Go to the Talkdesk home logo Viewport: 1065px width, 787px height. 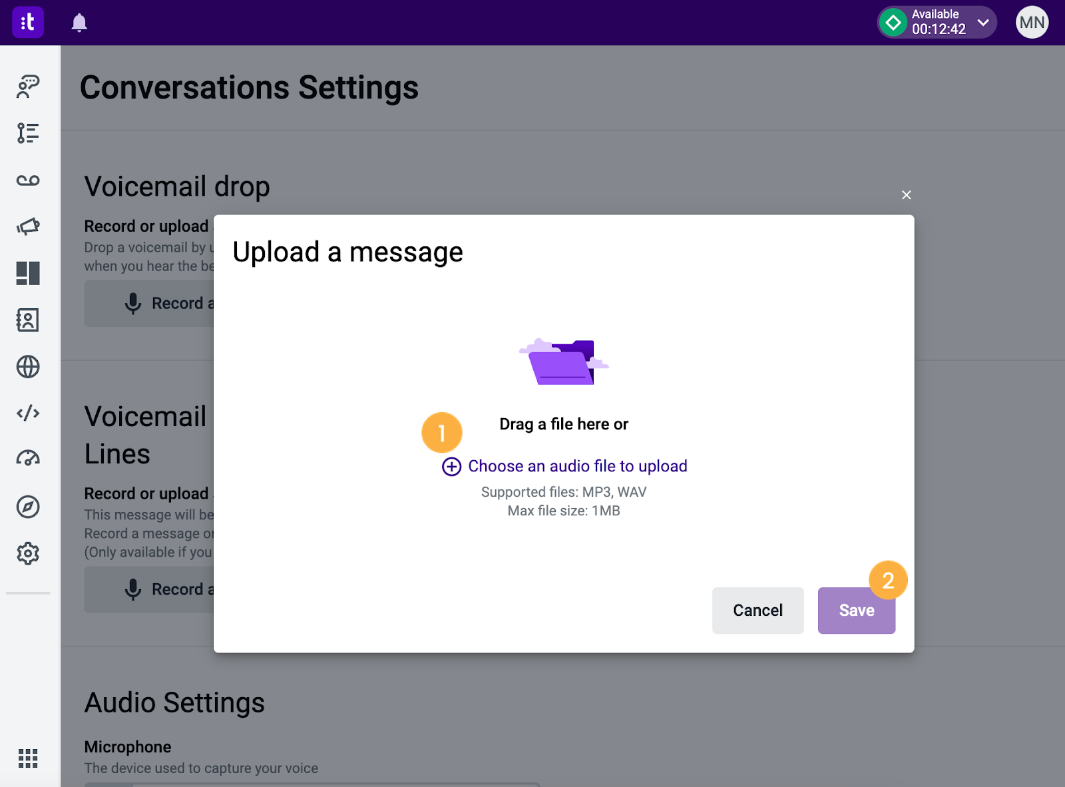[28, 23]
